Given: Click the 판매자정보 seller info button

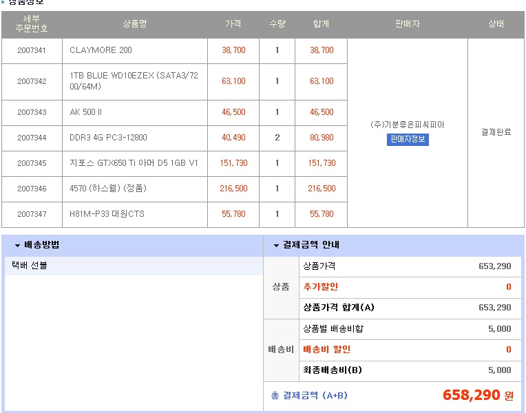Looking at the screenshot, I should tap(408, 139).
